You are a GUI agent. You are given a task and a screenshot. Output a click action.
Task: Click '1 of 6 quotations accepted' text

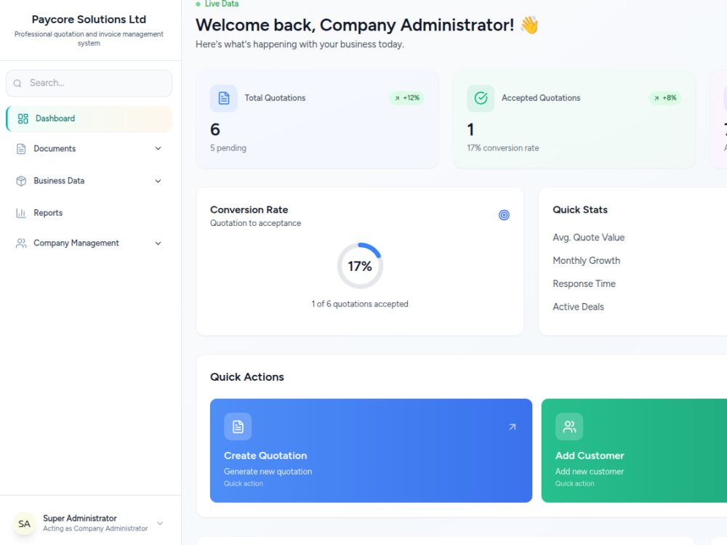pyautogui.click(x=360, y=304)
